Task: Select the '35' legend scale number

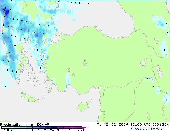Action: point(64,130)
